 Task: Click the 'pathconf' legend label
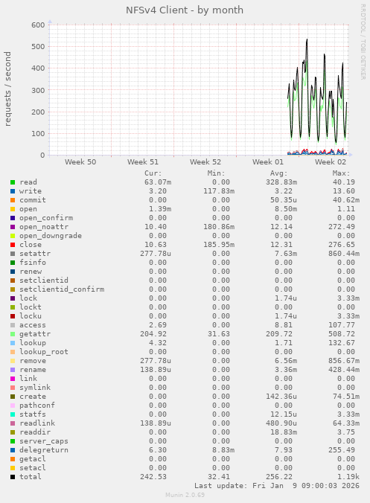[x=37, y=406]
